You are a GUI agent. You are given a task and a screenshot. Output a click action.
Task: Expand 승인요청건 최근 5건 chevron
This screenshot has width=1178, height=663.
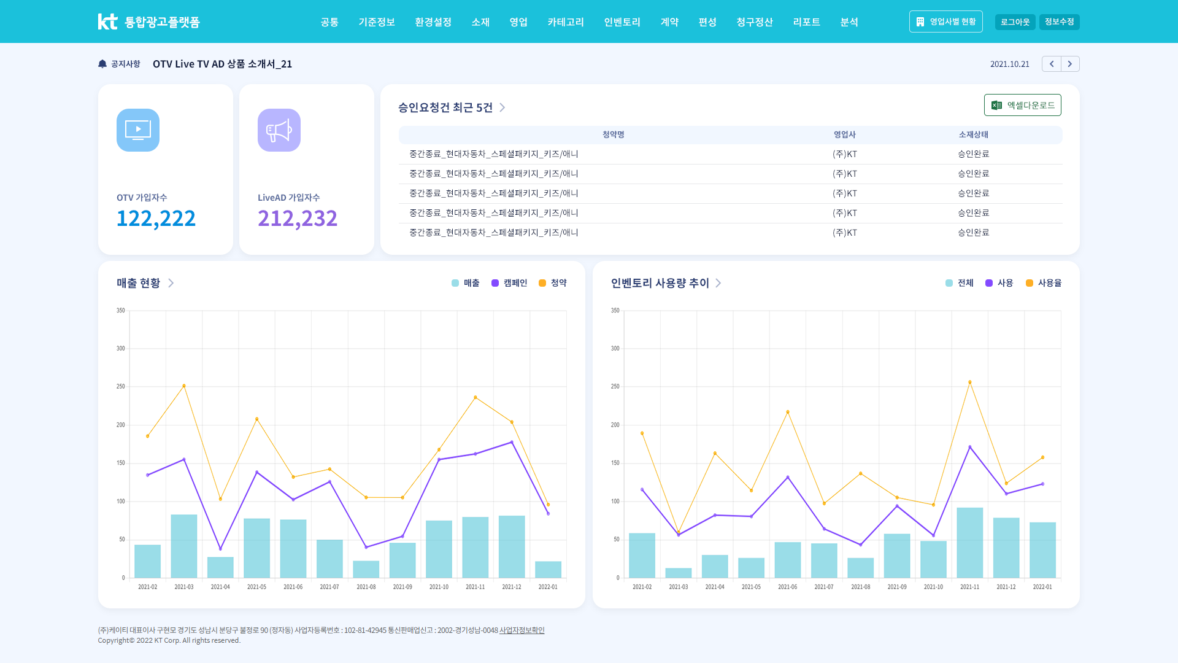click(x=502, y=107)
